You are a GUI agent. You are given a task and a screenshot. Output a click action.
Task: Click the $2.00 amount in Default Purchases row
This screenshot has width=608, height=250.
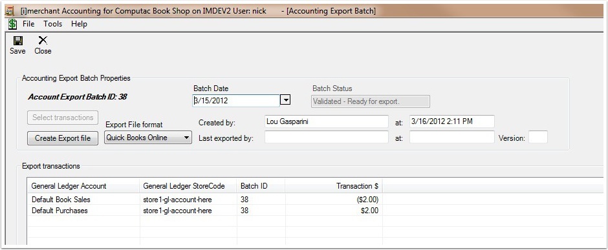(x=369, y=211)
